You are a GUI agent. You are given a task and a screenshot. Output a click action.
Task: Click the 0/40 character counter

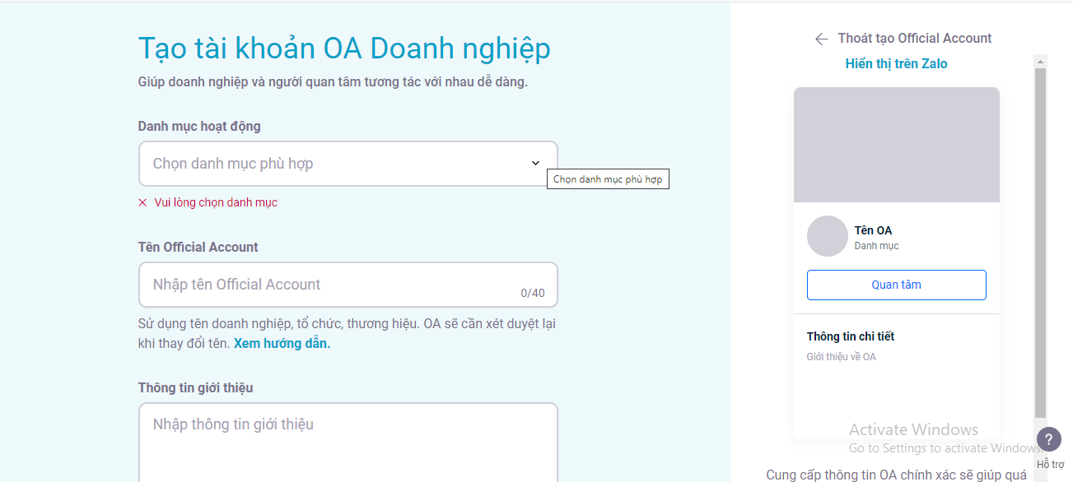tap(532, 293)
